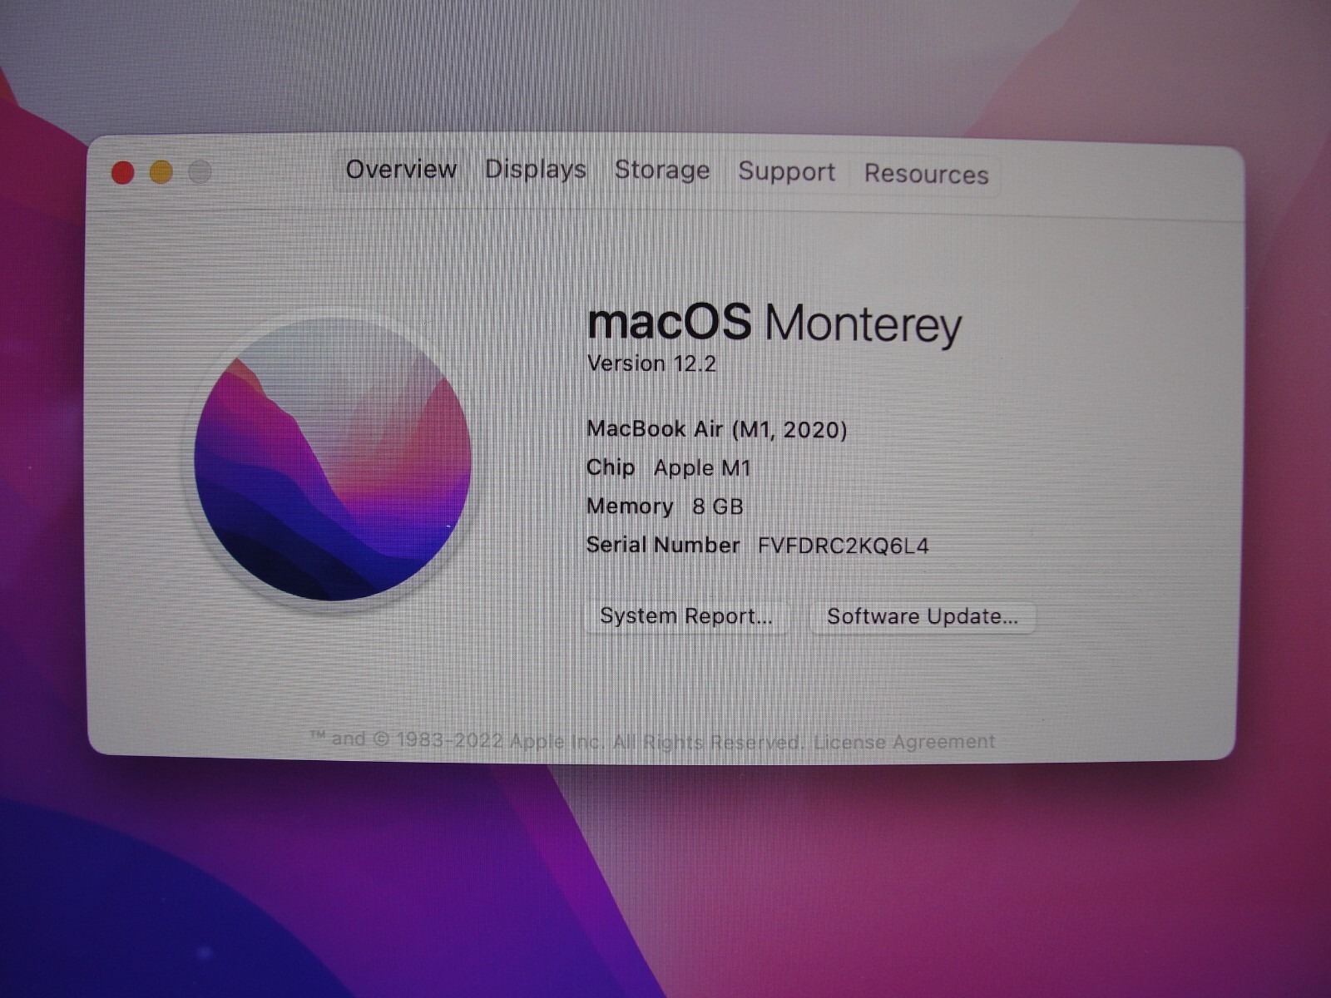Click the Apple M1 chip value

[x=702, y=468]
